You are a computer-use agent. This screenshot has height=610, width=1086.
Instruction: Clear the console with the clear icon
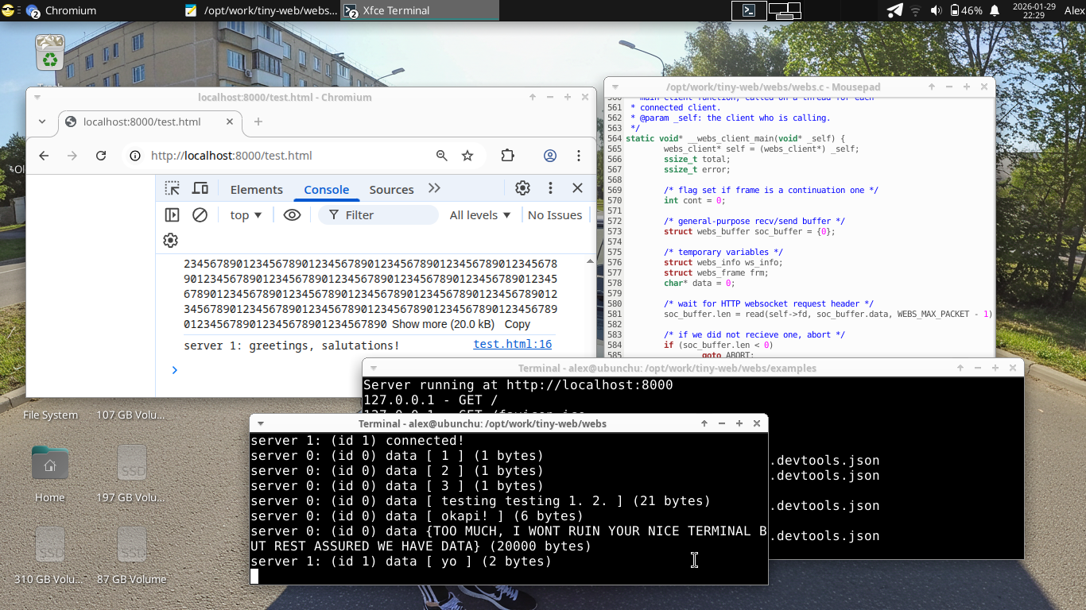[200, 214]
